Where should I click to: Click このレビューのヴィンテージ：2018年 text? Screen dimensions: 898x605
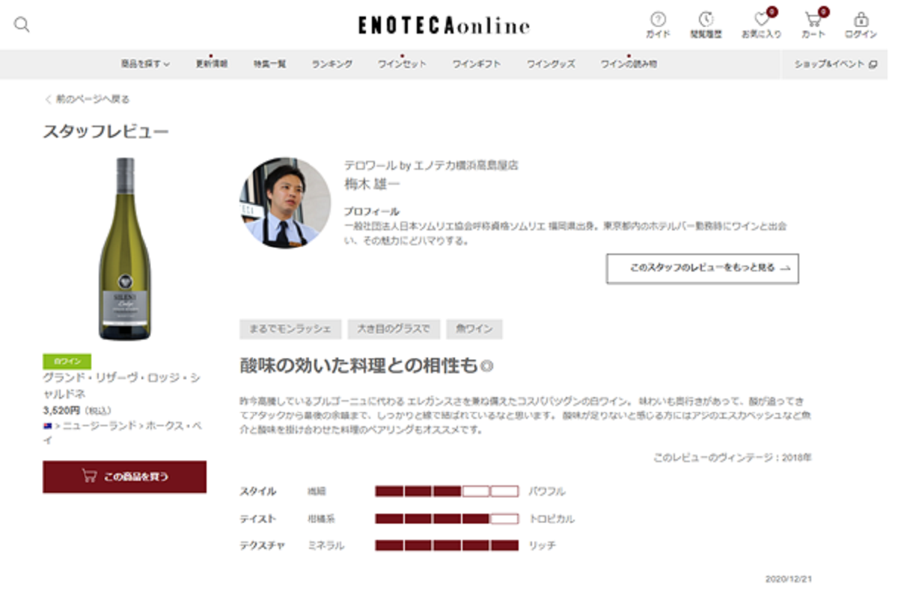coord(732,457)
